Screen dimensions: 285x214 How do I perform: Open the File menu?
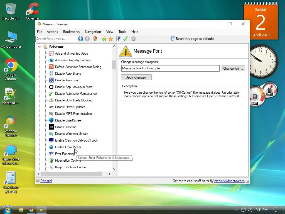(40, 32)
